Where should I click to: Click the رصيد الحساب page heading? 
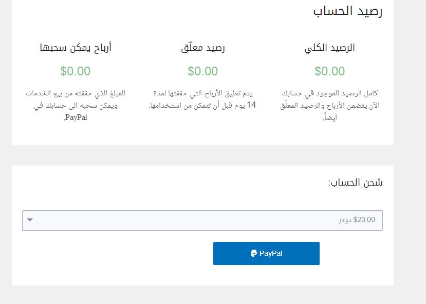click(347, 12)
